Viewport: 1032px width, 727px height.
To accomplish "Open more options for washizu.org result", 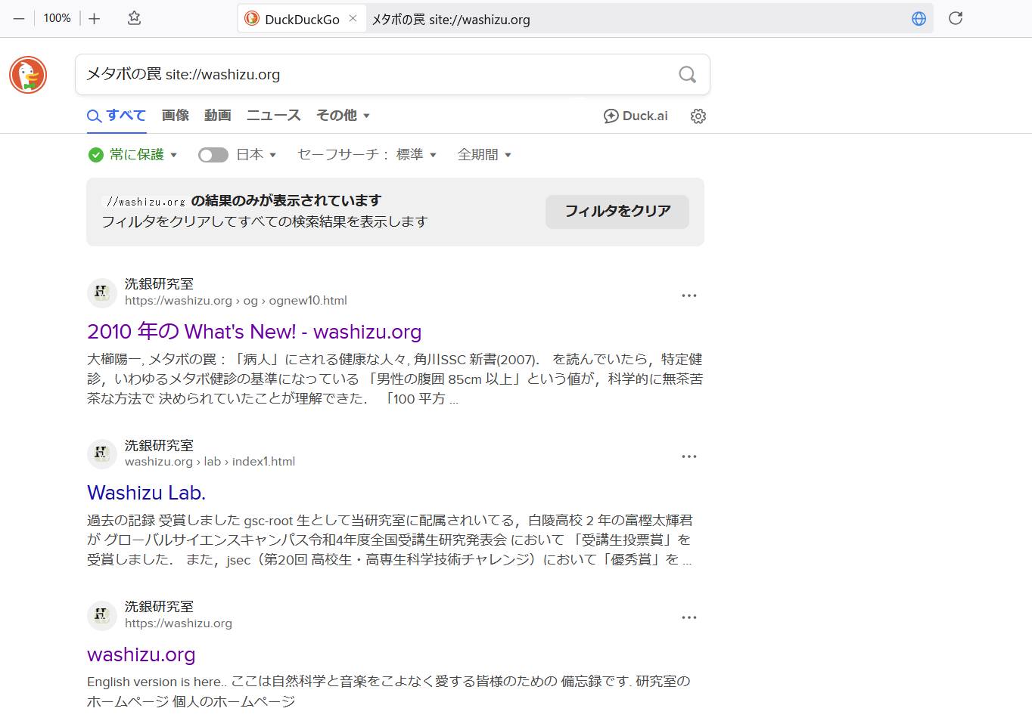I will [689, 617].
